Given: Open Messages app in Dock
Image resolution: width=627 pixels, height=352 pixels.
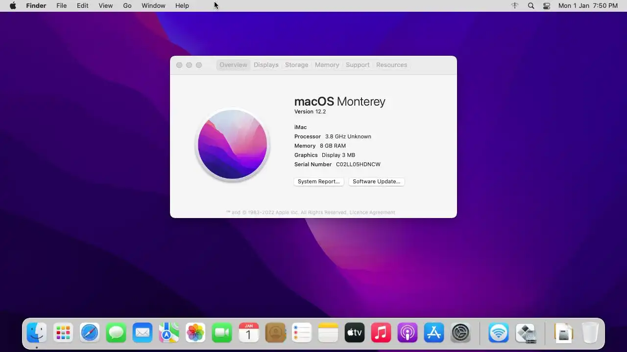Looking at the screenshot, I should click(116, 333).
